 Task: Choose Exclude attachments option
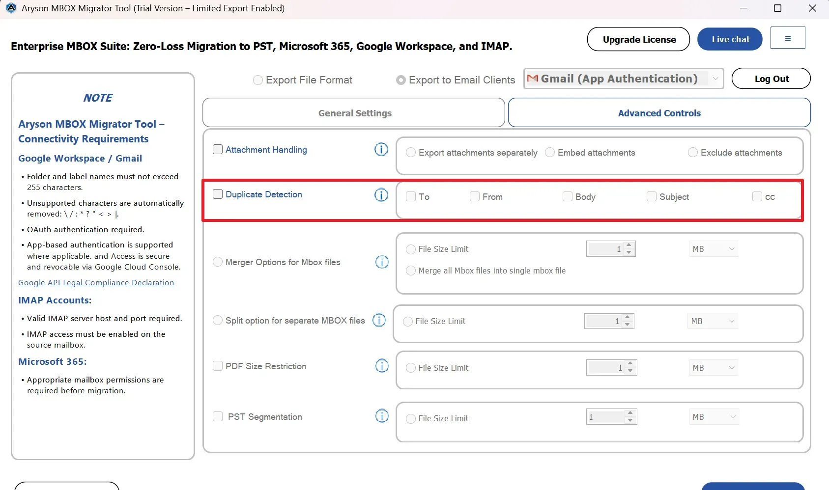pyautogui.click(x=693, y=153)
